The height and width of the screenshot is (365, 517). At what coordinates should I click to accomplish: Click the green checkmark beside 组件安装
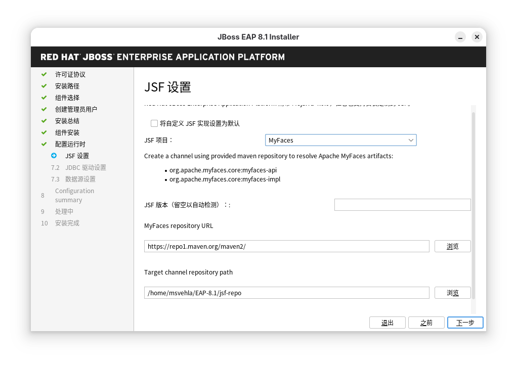point(44,132)
